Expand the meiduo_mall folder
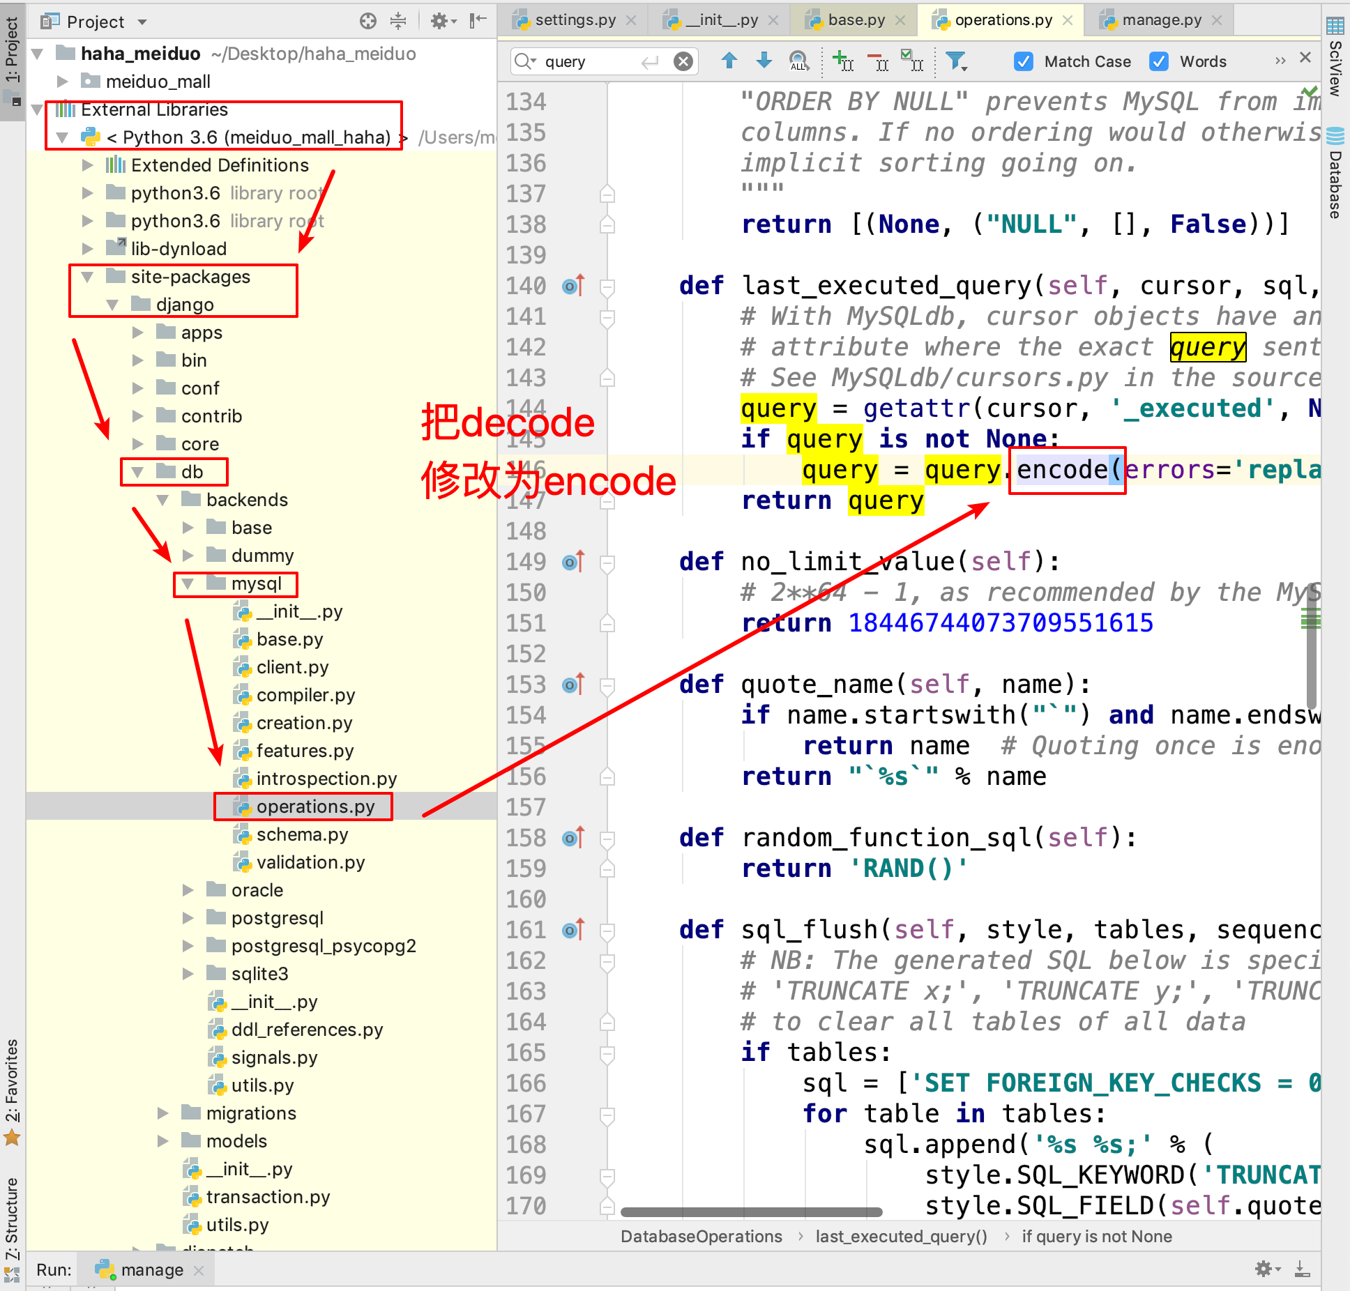Image resolution: width=1350 pixels, height=1291 pixels. point(62,82)
